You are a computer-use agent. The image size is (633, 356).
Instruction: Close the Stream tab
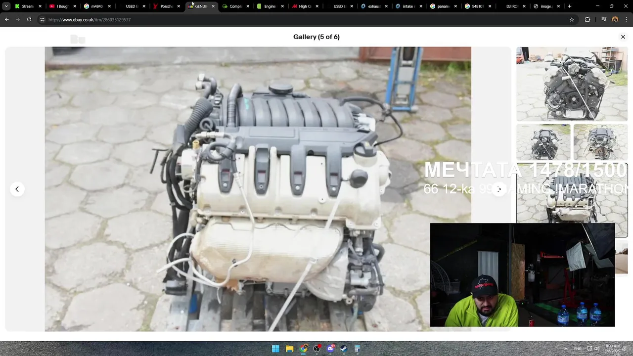(x=40, y=6)
